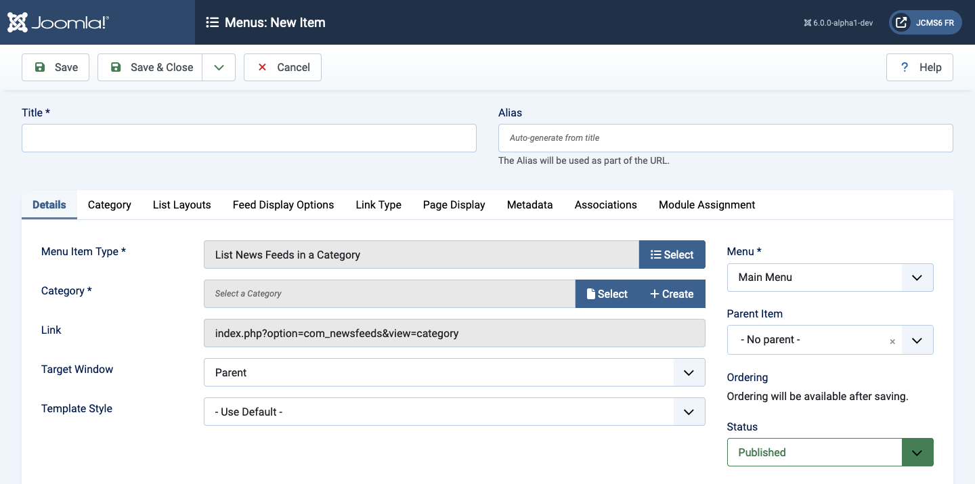
Task: Switch to the Metadata tab
Action: click(x=529, y=204)
